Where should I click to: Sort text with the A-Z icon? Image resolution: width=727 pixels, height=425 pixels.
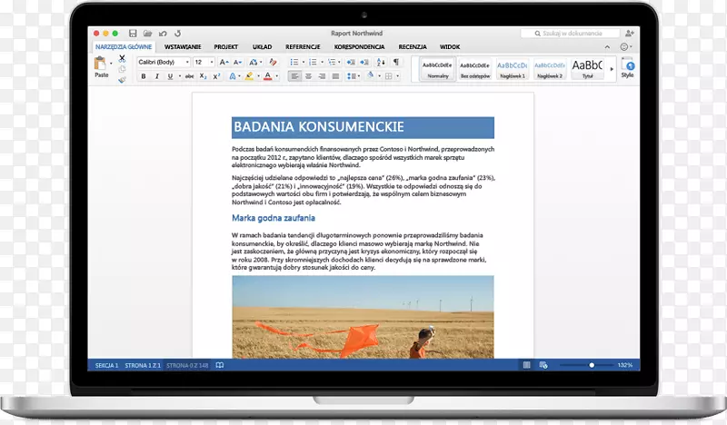[x=381, y=62]
